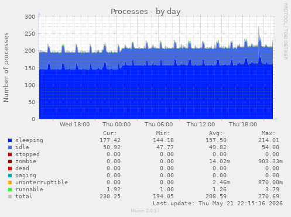Click the 'Thu 06:00' x-axis label
This screenshot has height=217, width=291.
tap(159, 125)
